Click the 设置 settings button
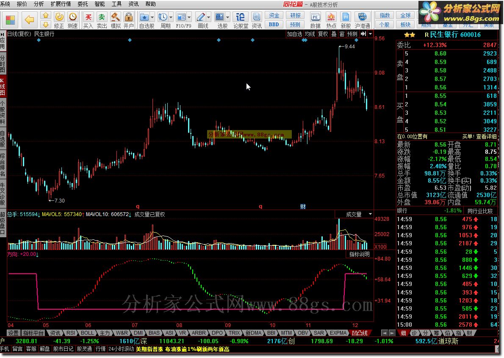 coord(14,333)
